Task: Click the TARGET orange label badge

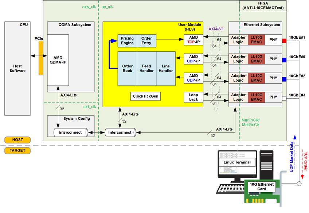Action: tap(17, 150)
